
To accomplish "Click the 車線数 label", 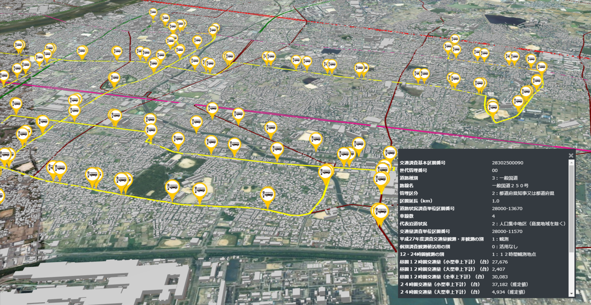I will pos(407,216).
